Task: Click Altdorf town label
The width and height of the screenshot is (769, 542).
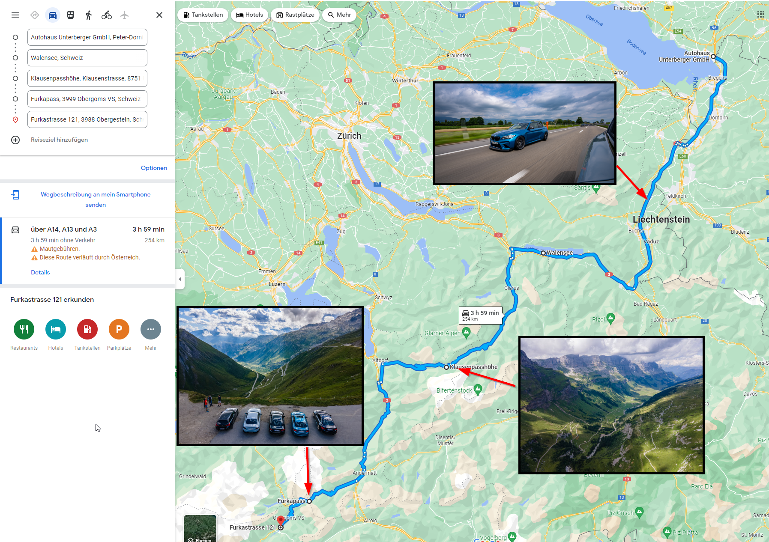Action: pyautogui.click(x=380, y=360)
